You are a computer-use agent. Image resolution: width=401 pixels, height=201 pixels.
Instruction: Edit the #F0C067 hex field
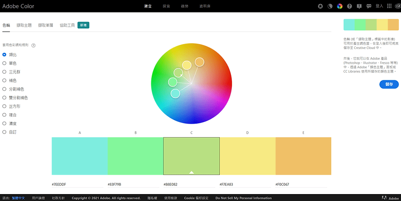point(301,185)
